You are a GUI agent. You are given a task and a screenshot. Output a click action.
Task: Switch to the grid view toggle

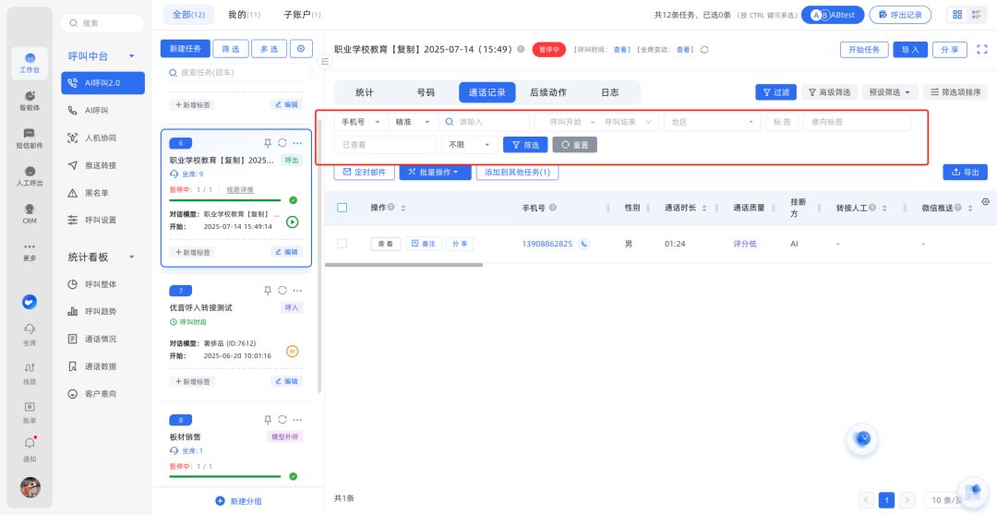coord(957,15)
